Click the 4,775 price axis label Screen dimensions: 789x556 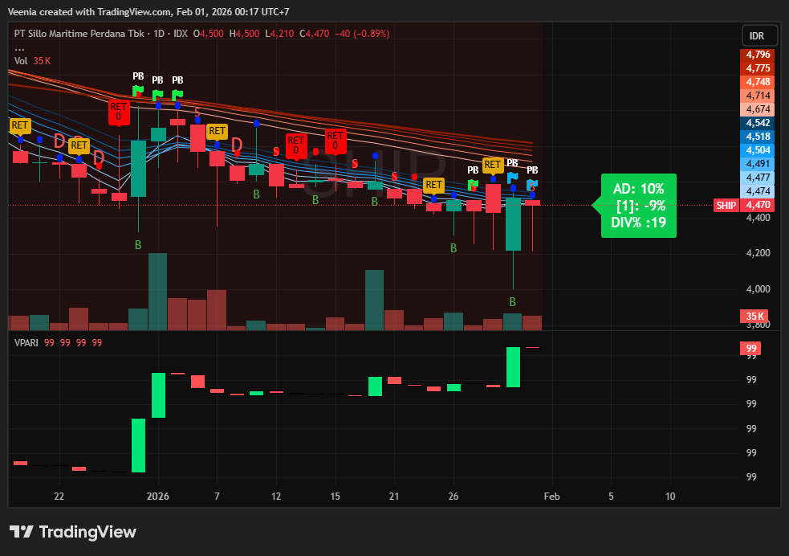(758, 68)
